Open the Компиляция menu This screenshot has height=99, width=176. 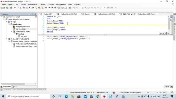(33, 4)
